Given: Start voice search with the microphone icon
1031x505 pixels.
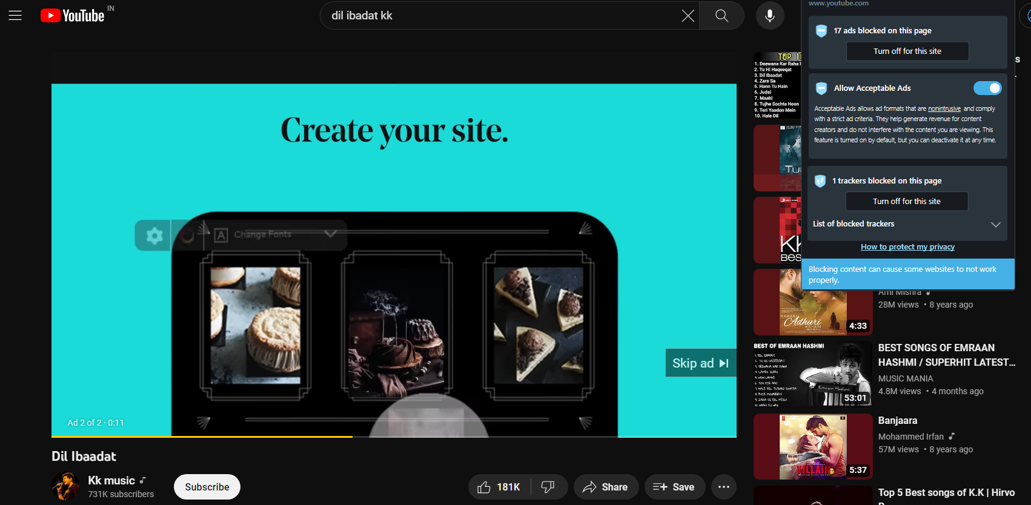Looking at the screenshot, I should click(770, 16).
